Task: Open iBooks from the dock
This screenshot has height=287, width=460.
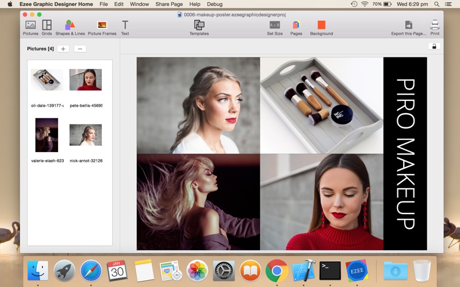Action: (250, 270)
